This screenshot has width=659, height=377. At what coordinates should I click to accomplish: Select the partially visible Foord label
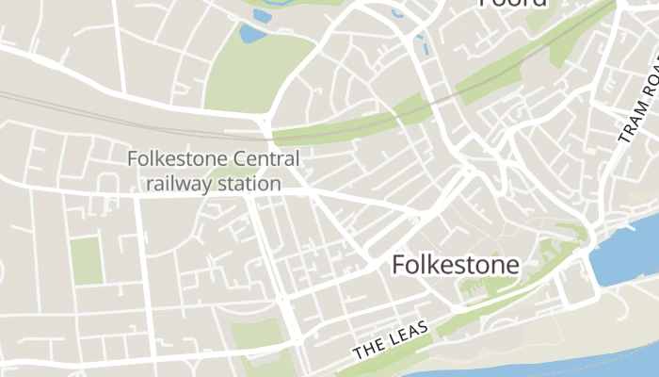513,4
